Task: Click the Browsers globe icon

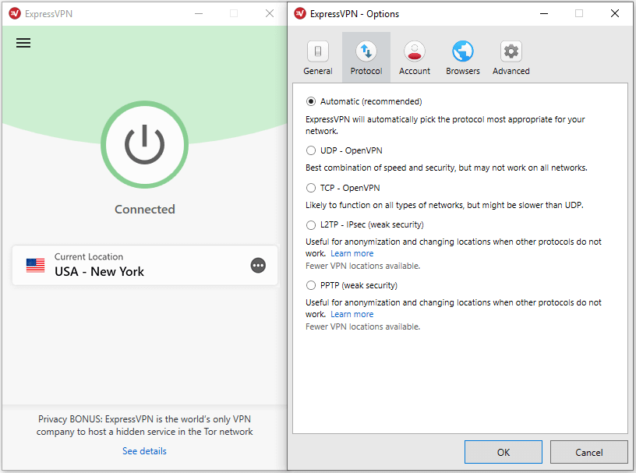Action: pos(463,51)
